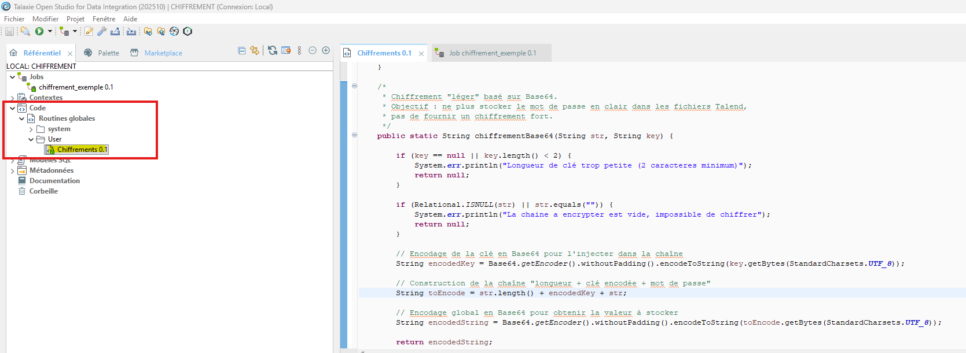Switch to the Référentiel tab
This screenshot has height=353, width=966.
pos(42,53)
